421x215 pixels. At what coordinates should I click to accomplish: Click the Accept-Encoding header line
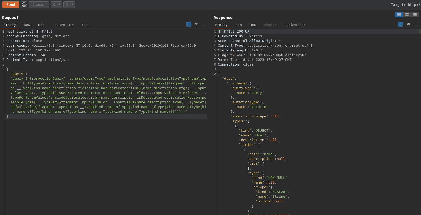pyautogui.click(x=38, y=36)
